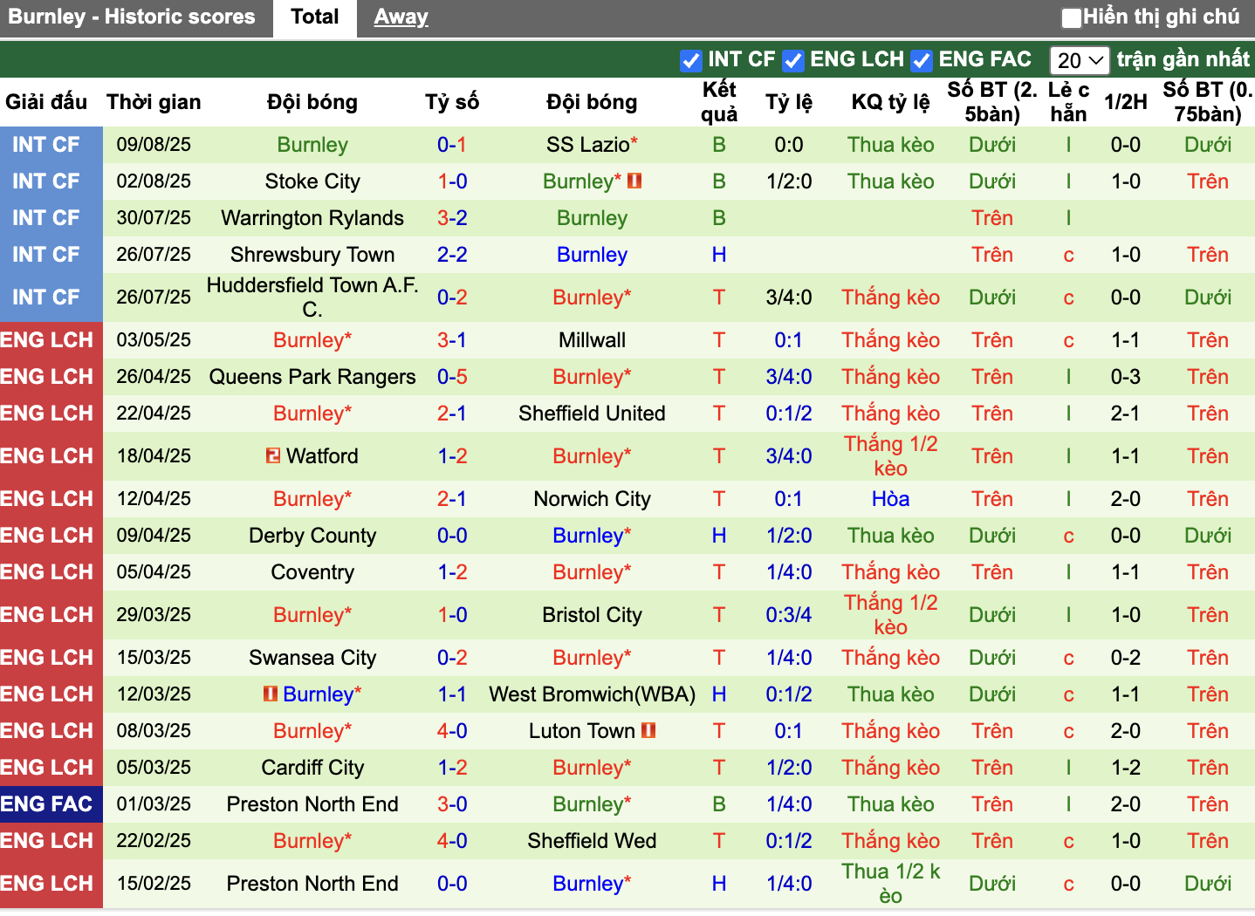Screen dimensions: 1255x916
Task: Click the Giải đấu column header
Action: pyautogui.click(x=46, y=102)
